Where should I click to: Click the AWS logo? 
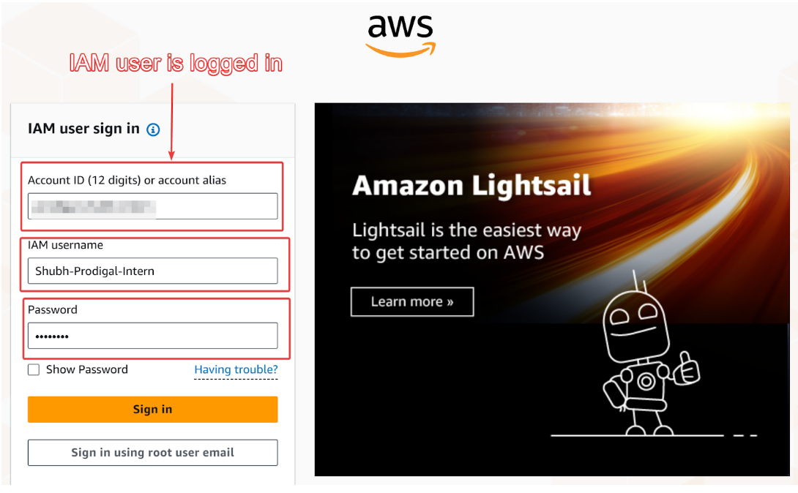400,34
